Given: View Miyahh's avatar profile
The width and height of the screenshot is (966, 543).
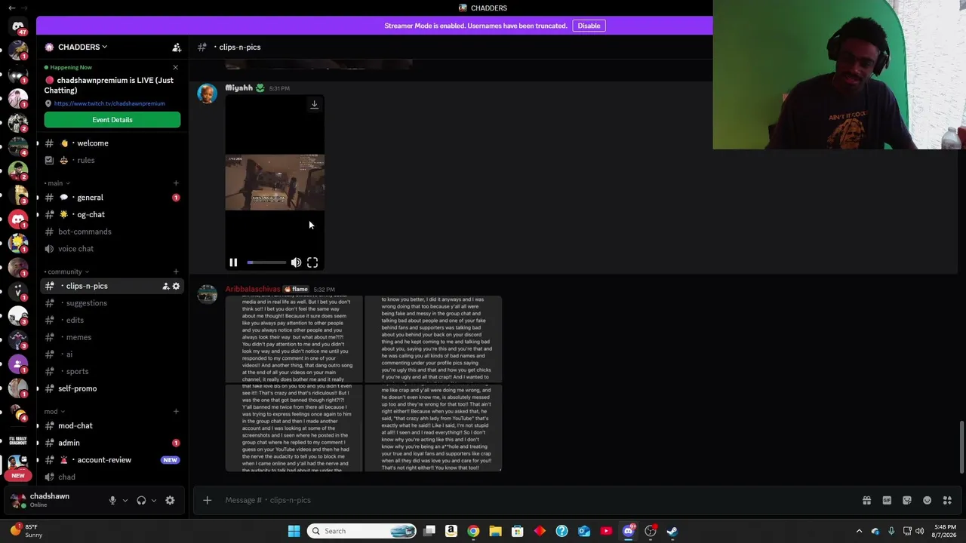Looking at the screenshot, I should coord(207,94).
